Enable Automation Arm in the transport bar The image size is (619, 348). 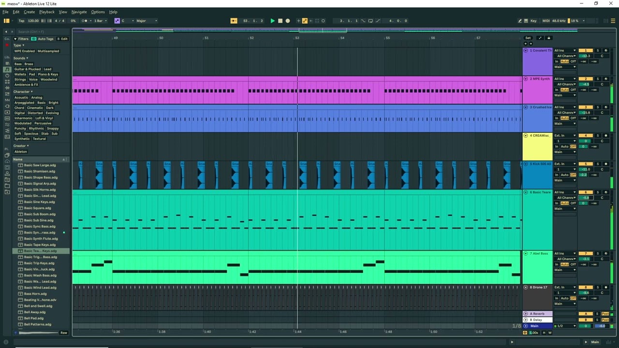305,21
